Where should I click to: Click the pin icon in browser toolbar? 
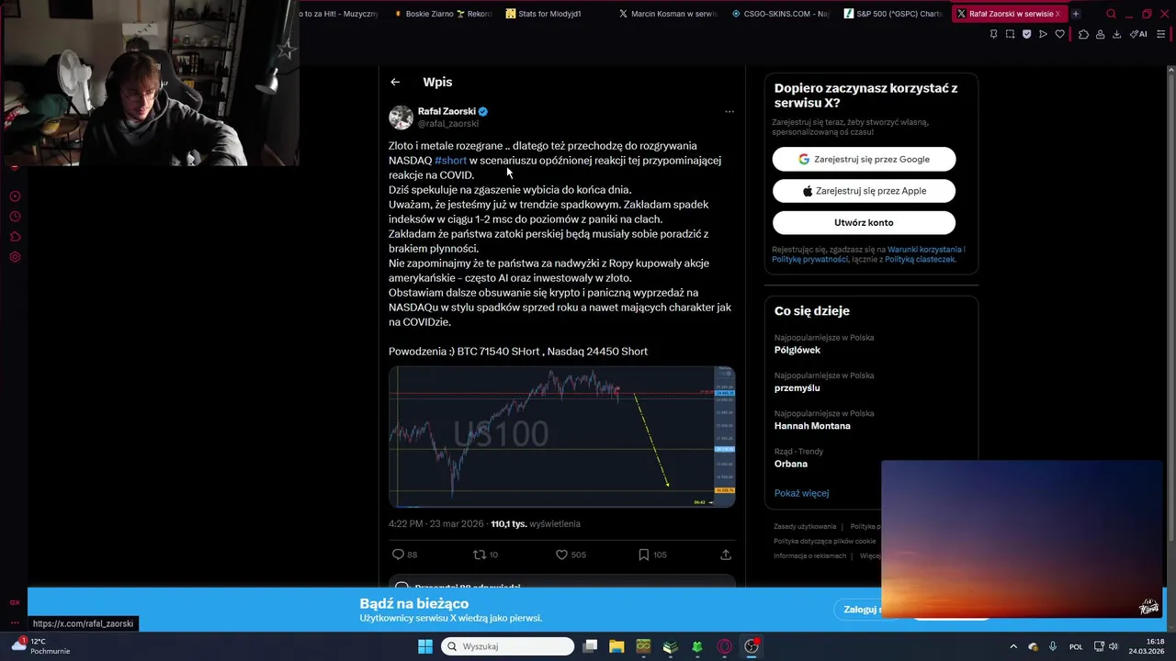tap(993, 34)
